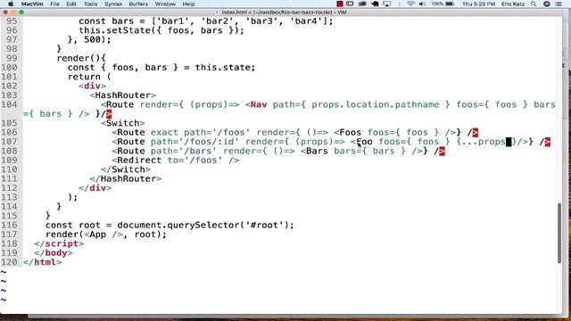Click this.setState on line 96
The image size is (571, 321).
click(115, 30)
